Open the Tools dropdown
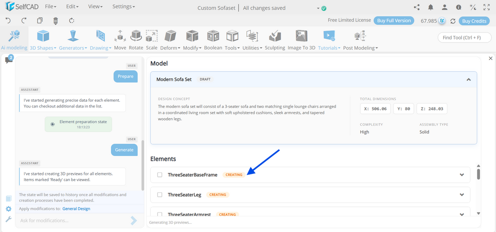 [x=232, y=40]
